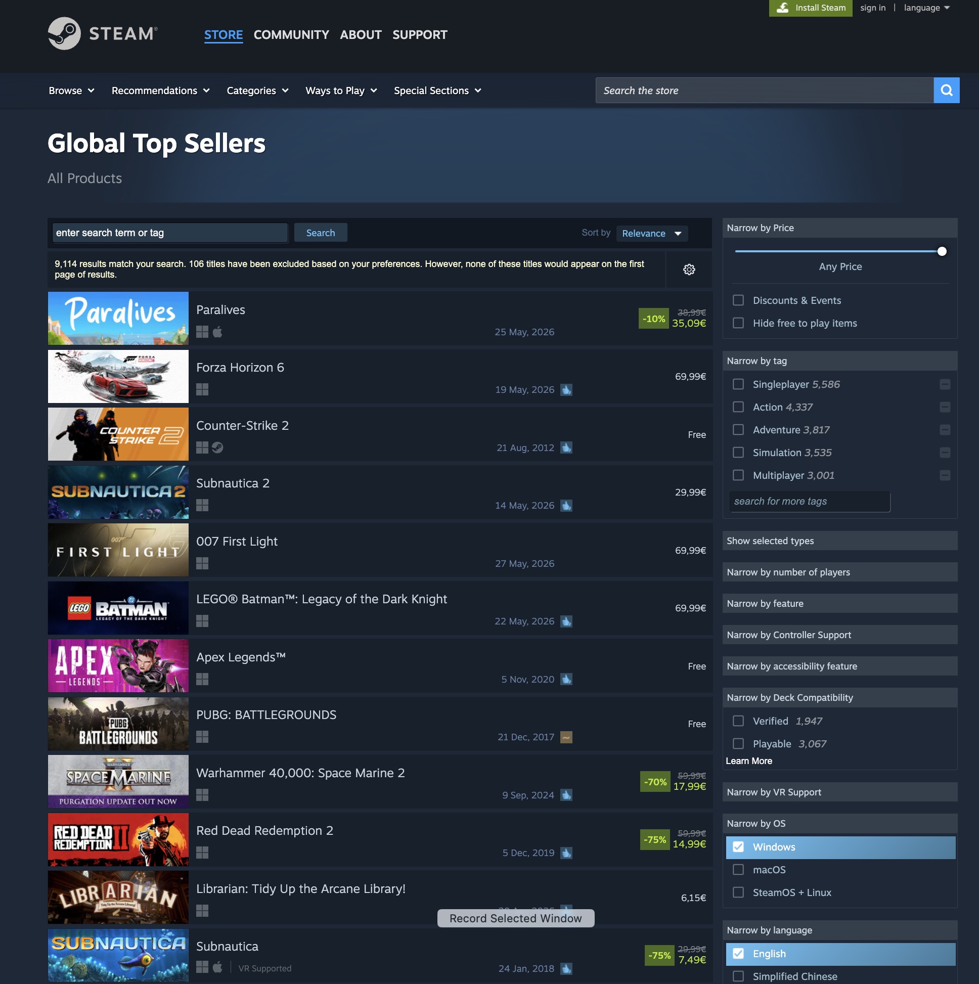Open the Apex Legends thumbnail

point(118,666)
